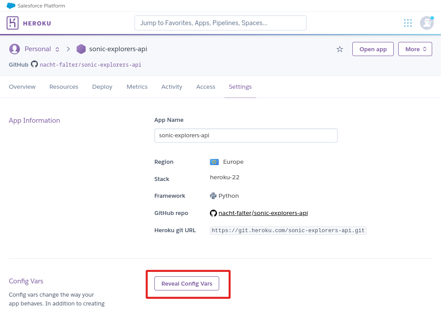The image size is (441, 309).
Task: Favorite the app with the star icon
Action: (x=340, y=49)
